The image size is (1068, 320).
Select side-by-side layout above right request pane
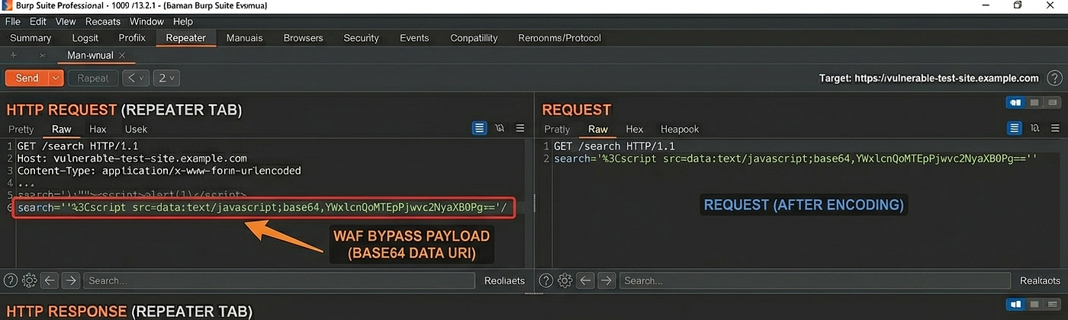1015,102
